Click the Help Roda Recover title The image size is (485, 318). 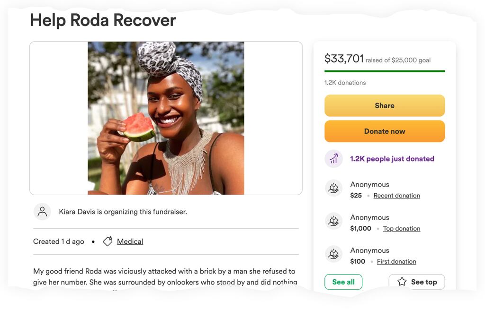(102, 20)
